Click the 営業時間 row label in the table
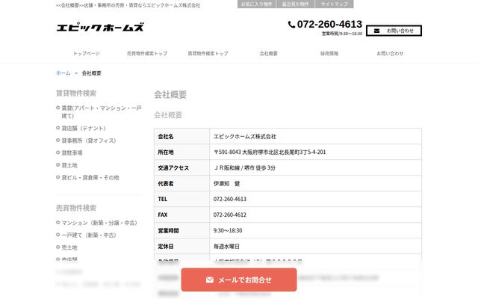Screen dimensions: 478x299 [168, 231]
